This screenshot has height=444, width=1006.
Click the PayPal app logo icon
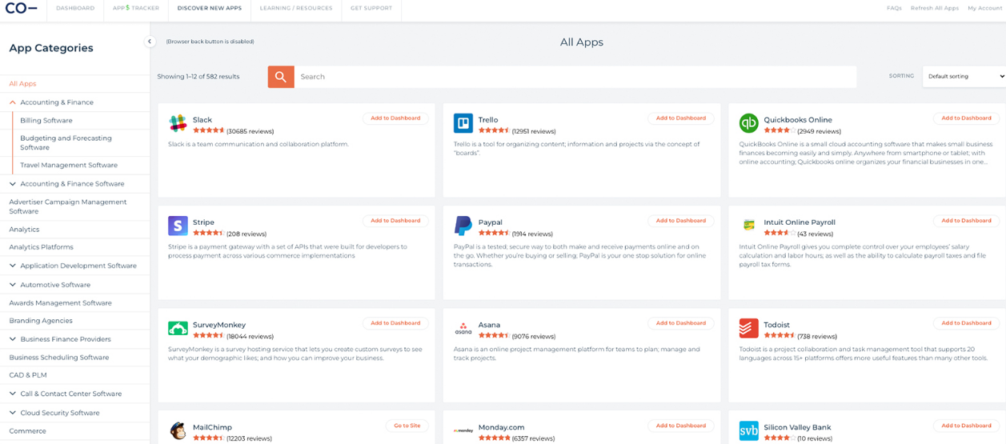pyautogui.click(x=463, y=226)
